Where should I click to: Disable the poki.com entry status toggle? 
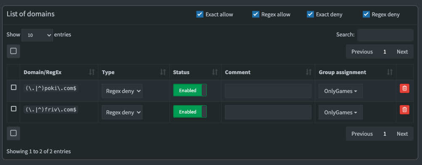tap(190, 90)
